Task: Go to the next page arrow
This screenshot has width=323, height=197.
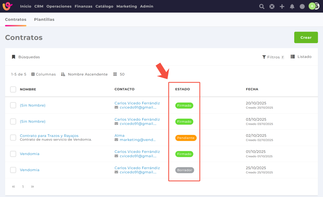Action: coord(33,187)
